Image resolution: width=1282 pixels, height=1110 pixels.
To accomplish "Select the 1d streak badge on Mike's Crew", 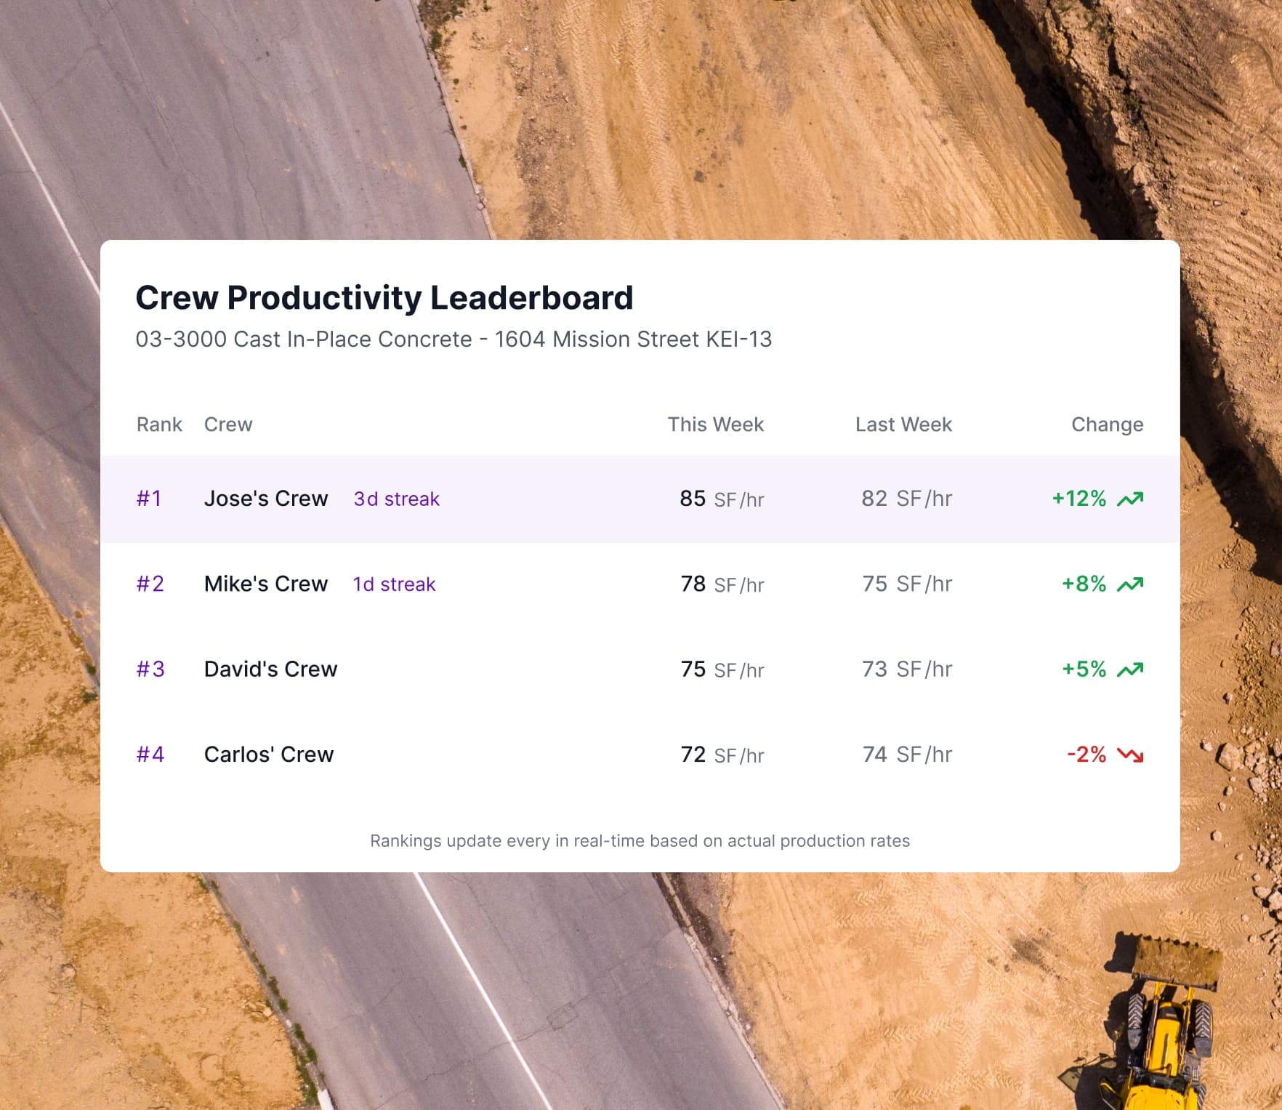I will click(393, 584).
